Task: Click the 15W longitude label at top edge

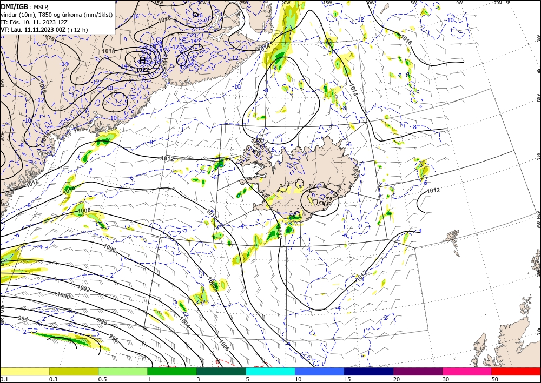Action: point(327,3)
